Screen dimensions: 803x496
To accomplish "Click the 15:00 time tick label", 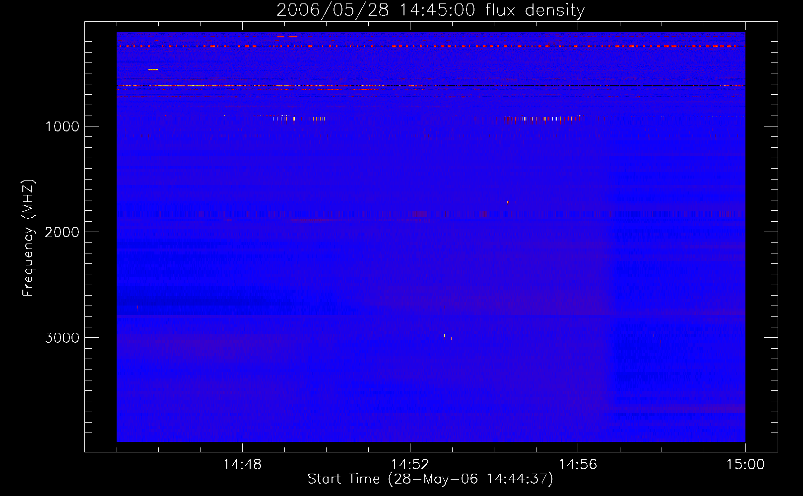I will [x=745, y=465].
